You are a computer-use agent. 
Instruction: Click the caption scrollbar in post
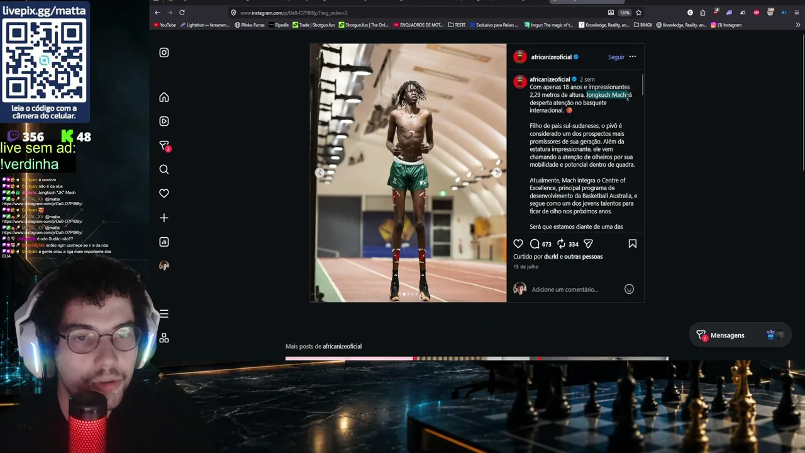[x=642, y=86]
